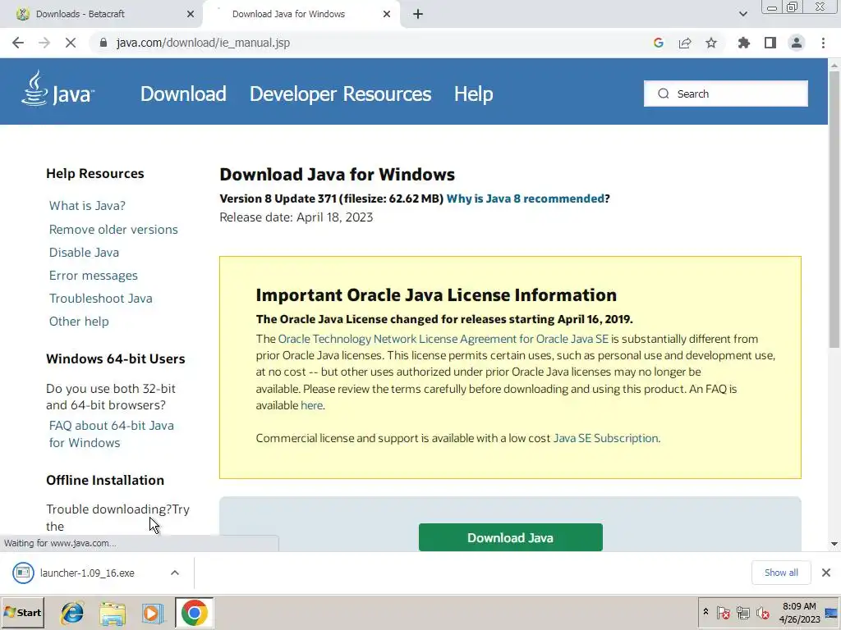Viewport: 841px width, 630px height.
Task: Launch the media player taskbar icon
Action: pyautogui.click(x=153, y=612)
